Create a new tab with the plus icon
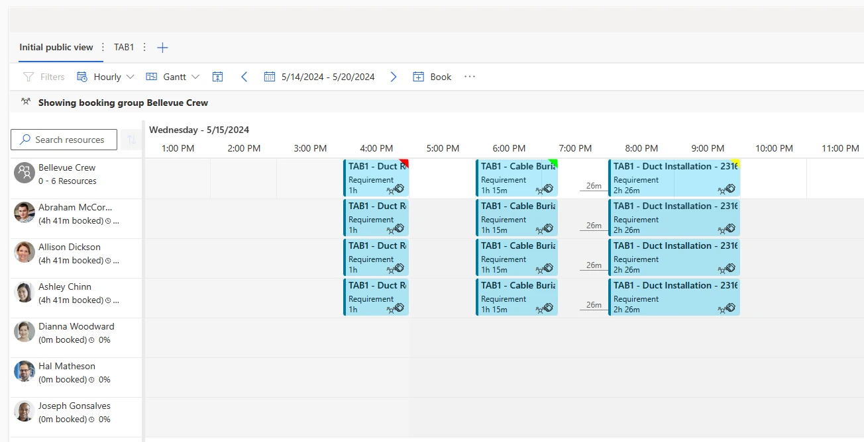 [x=162, y=47]
